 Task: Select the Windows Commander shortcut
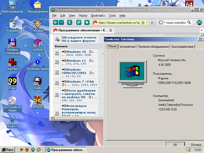(x=12, y=46)
